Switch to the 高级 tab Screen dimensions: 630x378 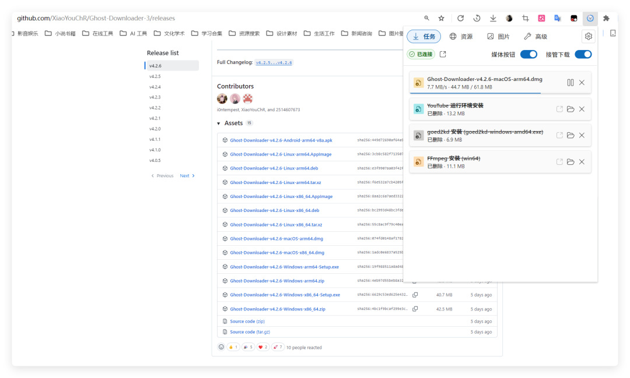coord(535,37)
